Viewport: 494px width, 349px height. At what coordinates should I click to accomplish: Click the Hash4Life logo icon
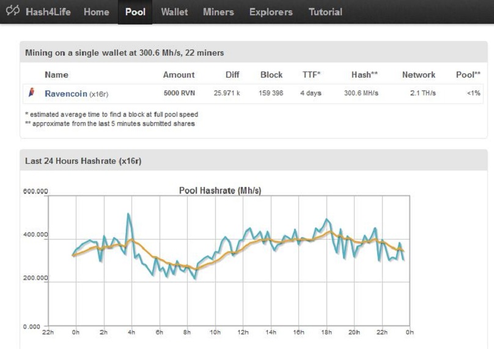click(x=13, y=10)
